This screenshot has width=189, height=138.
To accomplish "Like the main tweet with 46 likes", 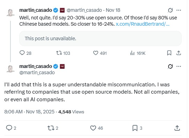I will tap(97, 128).
